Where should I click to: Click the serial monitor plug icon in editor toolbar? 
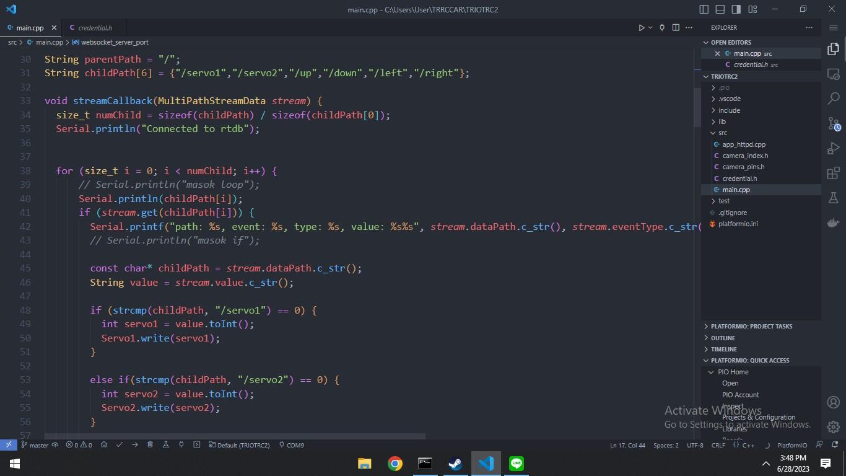coord(662,28)
